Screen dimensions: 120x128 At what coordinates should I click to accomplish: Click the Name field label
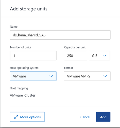[x=14, y=27]
